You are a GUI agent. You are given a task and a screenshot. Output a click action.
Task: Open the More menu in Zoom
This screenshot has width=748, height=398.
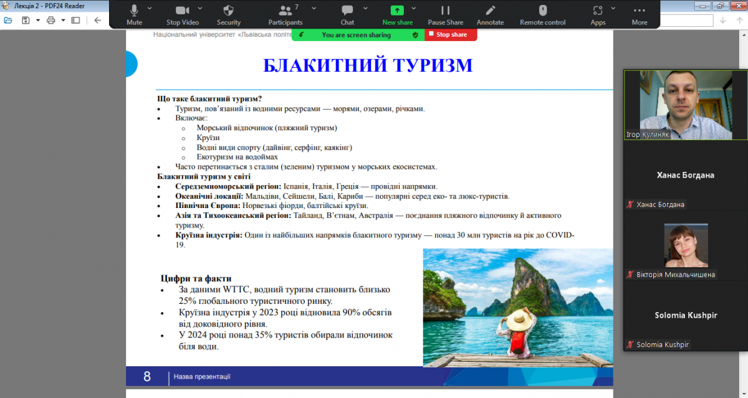639,11
